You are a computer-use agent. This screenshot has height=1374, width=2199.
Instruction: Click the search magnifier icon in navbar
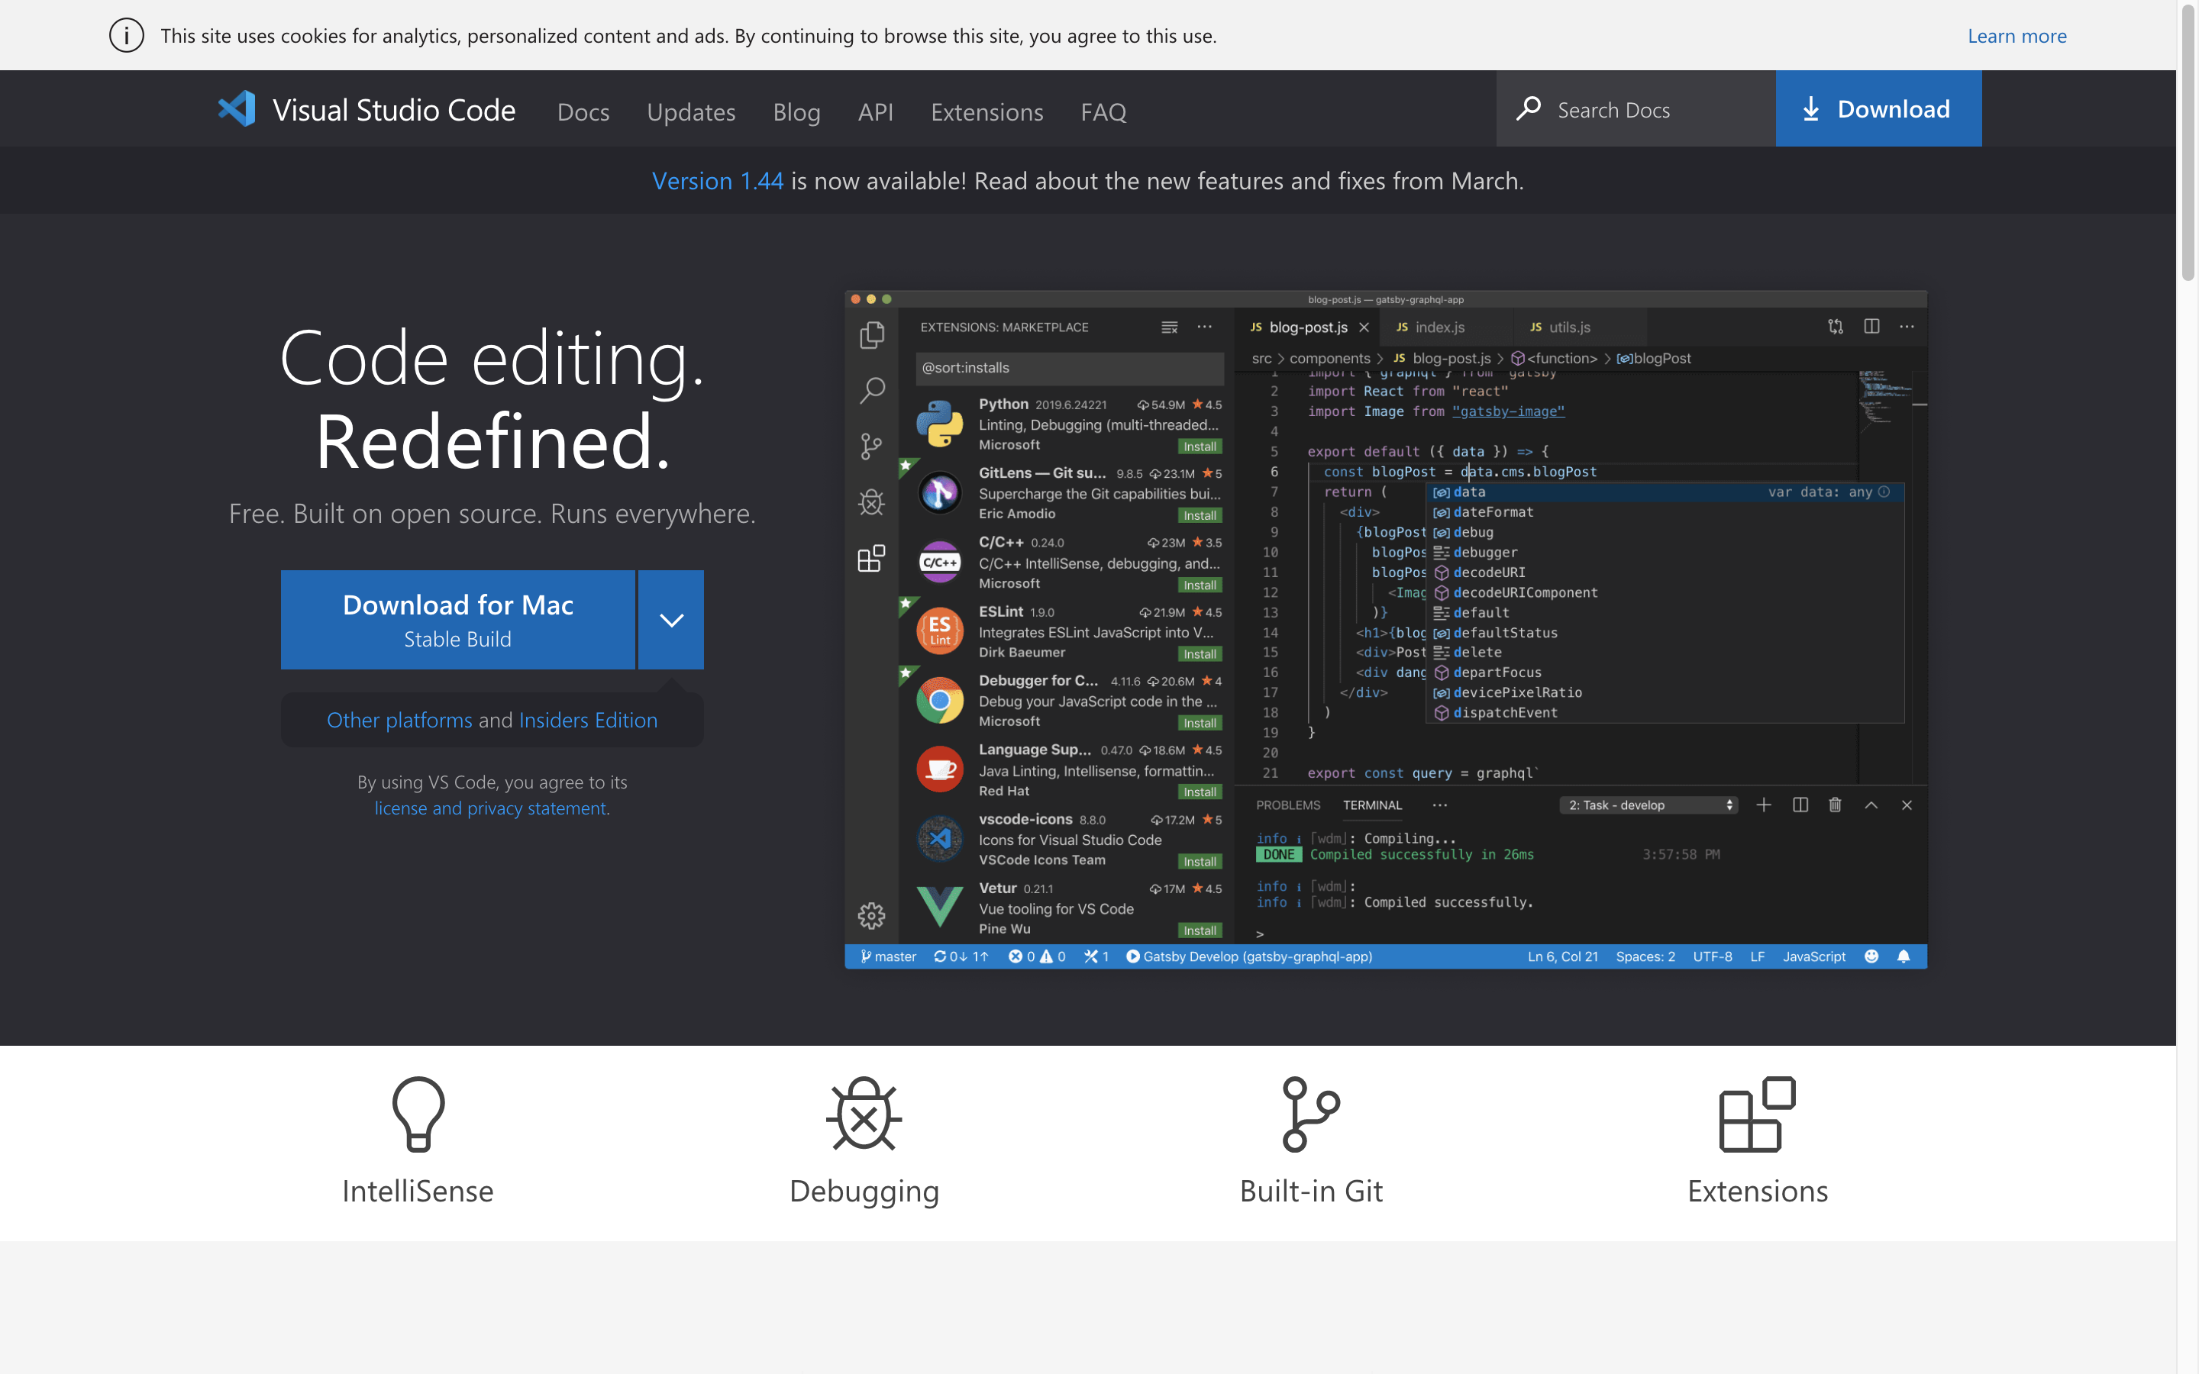tap(1529, 109)
